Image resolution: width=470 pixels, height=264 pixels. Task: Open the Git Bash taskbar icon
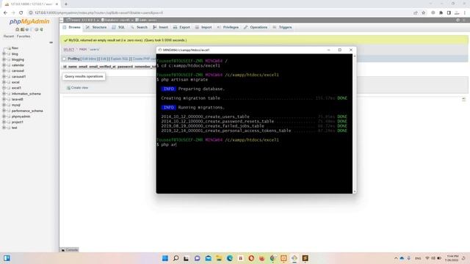coord(294,258)
